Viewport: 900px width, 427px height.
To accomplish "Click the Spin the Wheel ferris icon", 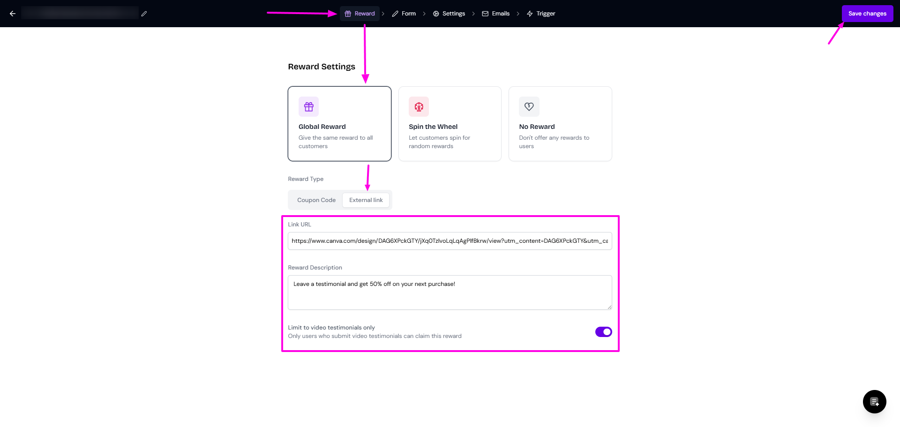I will click(x=419, y=107).
